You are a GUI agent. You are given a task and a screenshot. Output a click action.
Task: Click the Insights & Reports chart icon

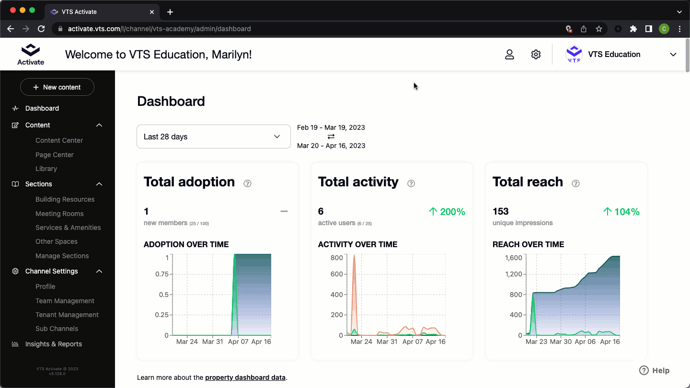(x=15, y=344)
